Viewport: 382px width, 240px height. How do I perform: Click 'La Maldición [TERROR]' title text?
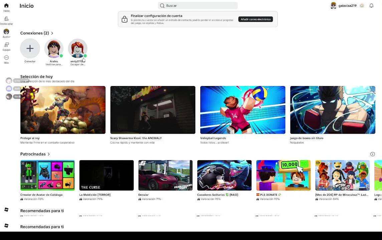[x=95, y=195]
